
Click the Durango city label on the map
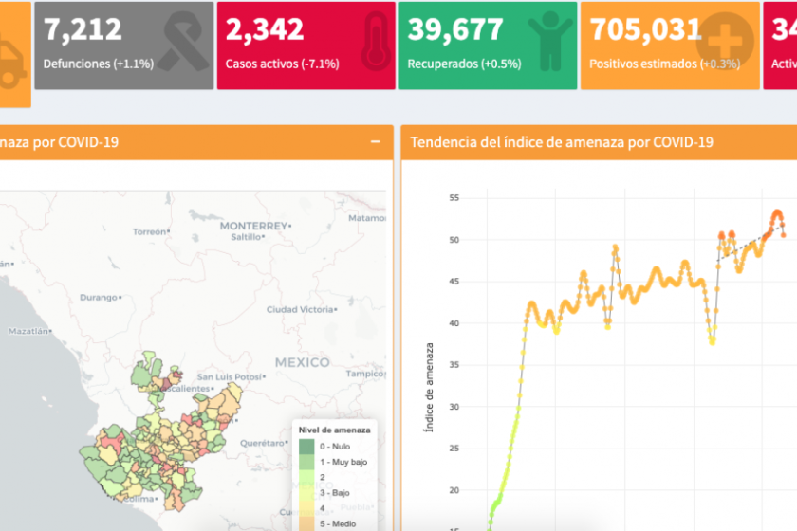(x=99, y=297)
